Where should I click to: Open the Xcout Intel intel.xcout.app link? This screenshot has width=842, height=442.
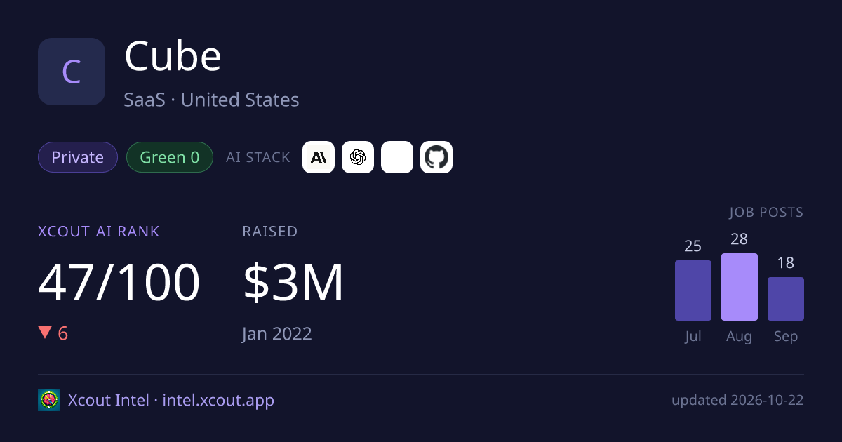[x=171, y=400]
